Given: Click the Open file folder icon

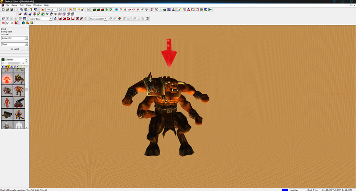Looking at the screenshot, I should pos(8,9).
